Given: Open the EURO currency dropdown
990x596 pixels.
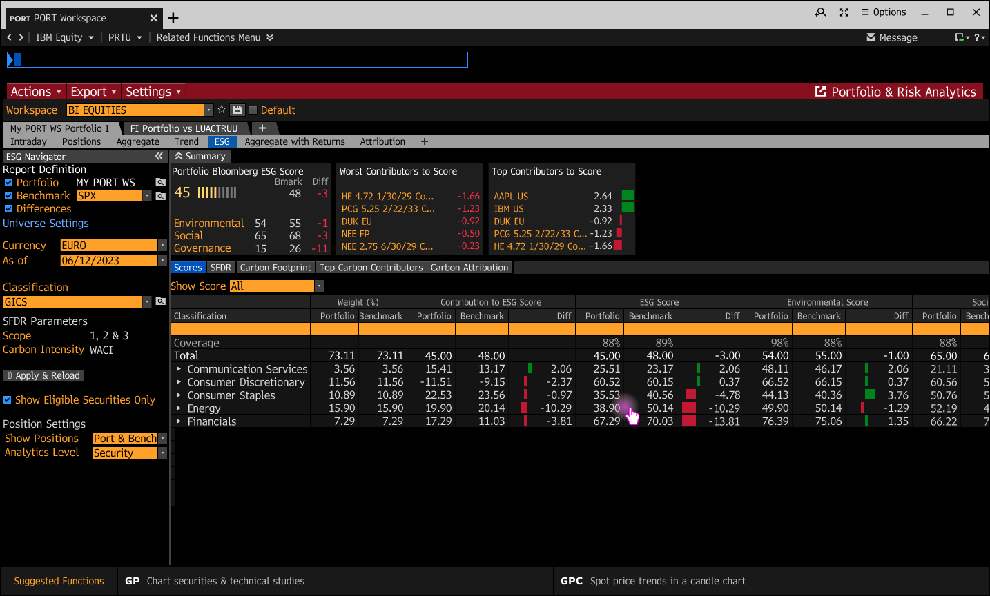Looking at the screenshot, I should click(162, 246).
